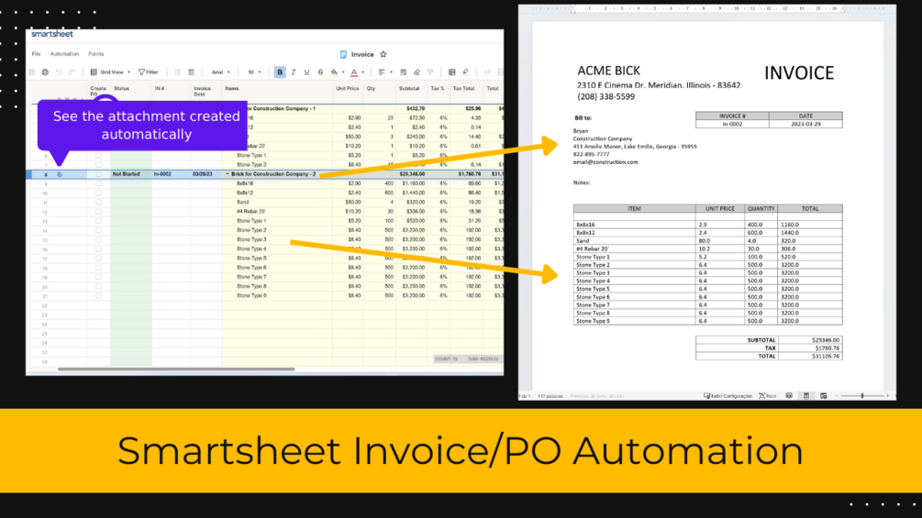Open the fill color dropdown arrow
This screenshot has width=922, height=518.
343,72
